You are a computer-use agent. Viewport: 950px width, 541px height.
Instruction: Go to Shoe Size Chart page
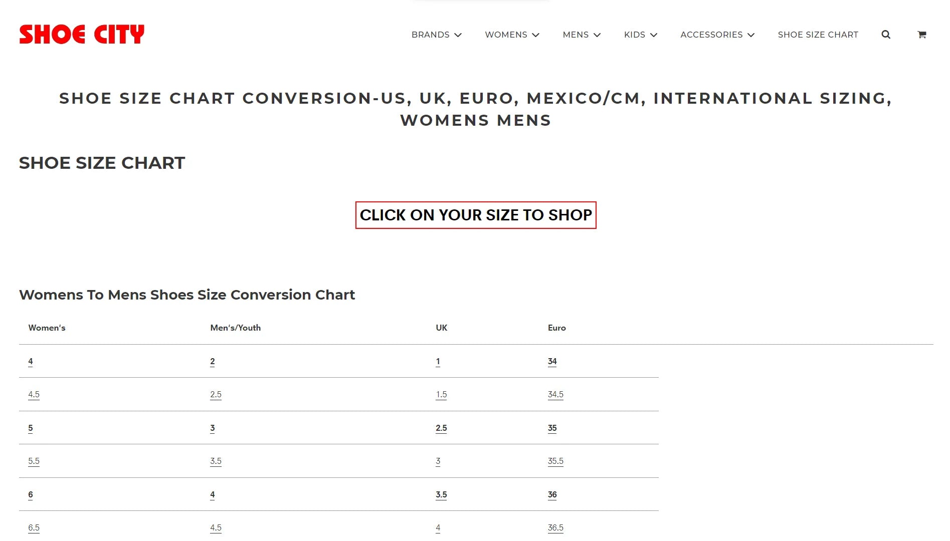(818, 35)
